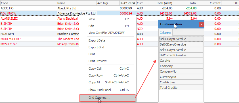Close the Customization panel
Screen dimensions: 239x103
tap(201, 24)
